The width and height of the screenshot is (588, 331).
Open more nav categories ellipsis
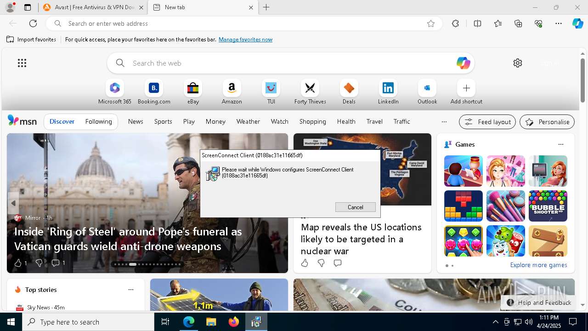[x=444, y=122]
